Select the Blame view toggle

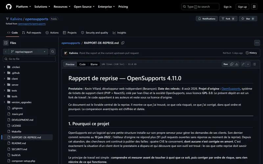tap(94, 64)
